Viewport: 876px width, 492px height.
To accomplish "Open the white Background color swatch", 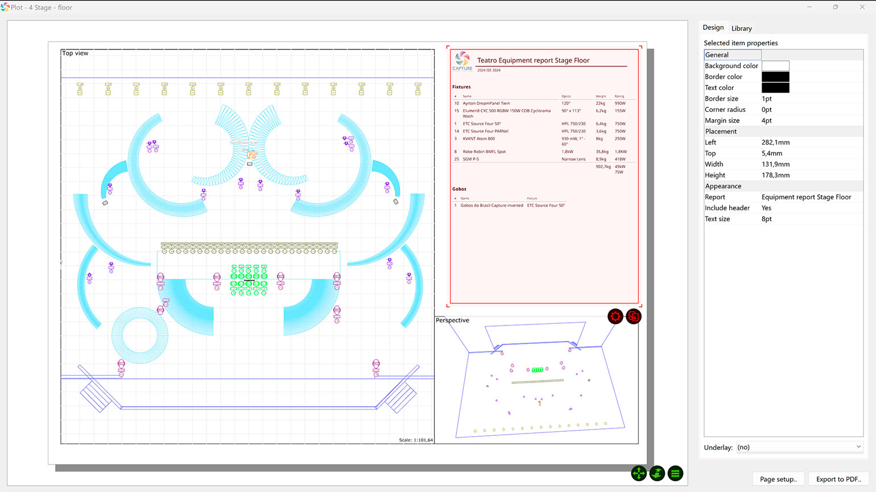I will point(775,66).
